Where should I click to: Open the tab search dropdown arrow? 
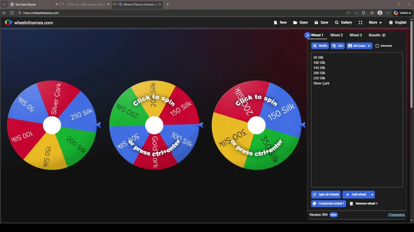point(4,5)
